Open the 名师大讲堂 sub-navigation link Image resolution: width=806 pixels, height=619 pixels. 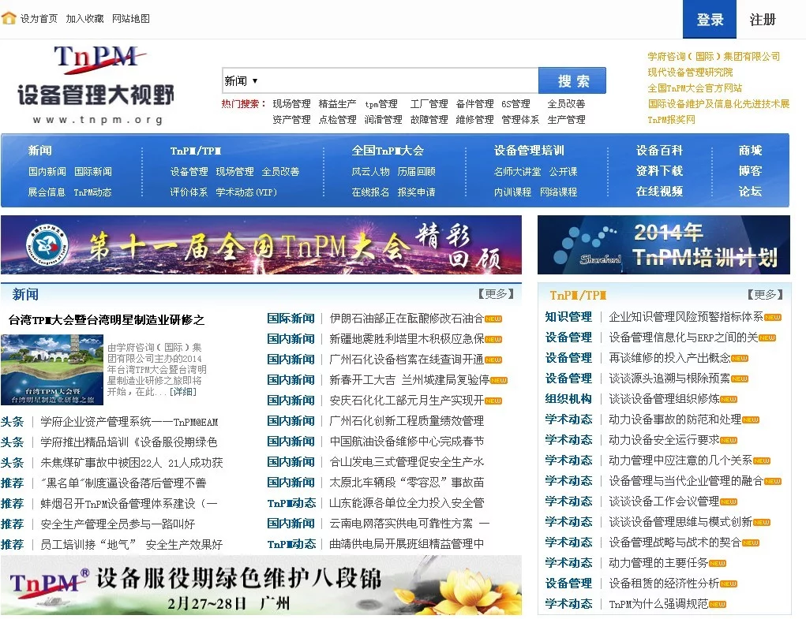pos(518,171)
